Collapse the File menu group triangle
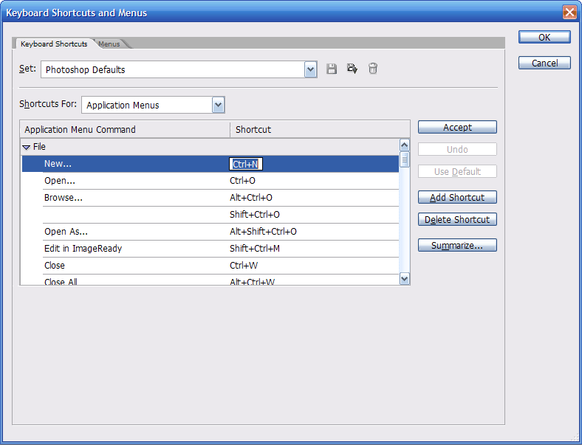The width and height of the screenshot is (582, 445). [27, 148]
